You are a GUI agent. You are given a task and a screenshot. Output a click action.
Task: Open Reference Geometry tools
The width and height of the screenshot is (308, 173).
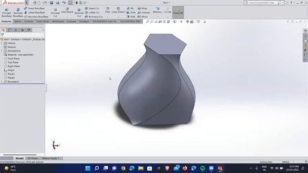coord(157,11)
